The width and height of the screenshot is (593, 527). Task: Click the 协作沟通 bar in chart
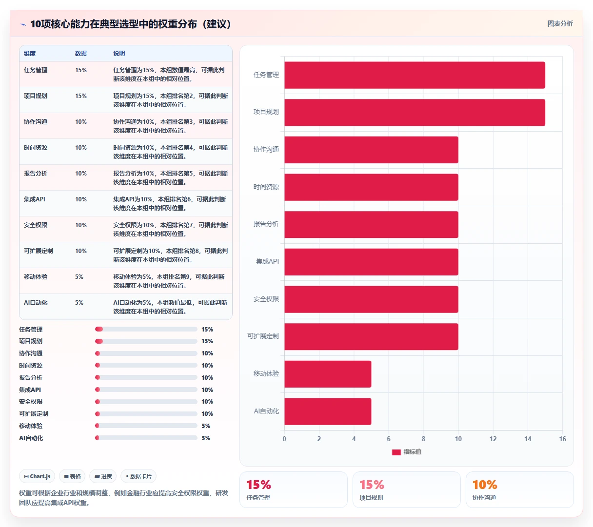[371, 150]
